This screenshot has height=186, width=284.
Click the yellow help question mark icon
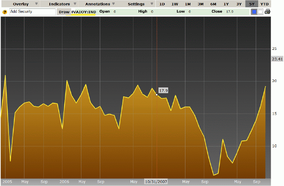tap(5, 12)
